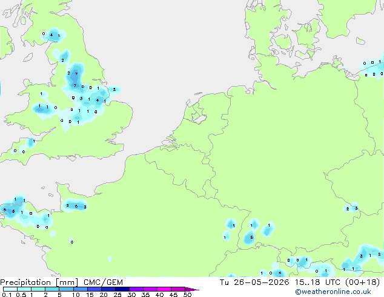This screenshot has height=297, width=384.
Task: Click the 5–10 mm legend color swatch
Action: click(x=66, y=289)
